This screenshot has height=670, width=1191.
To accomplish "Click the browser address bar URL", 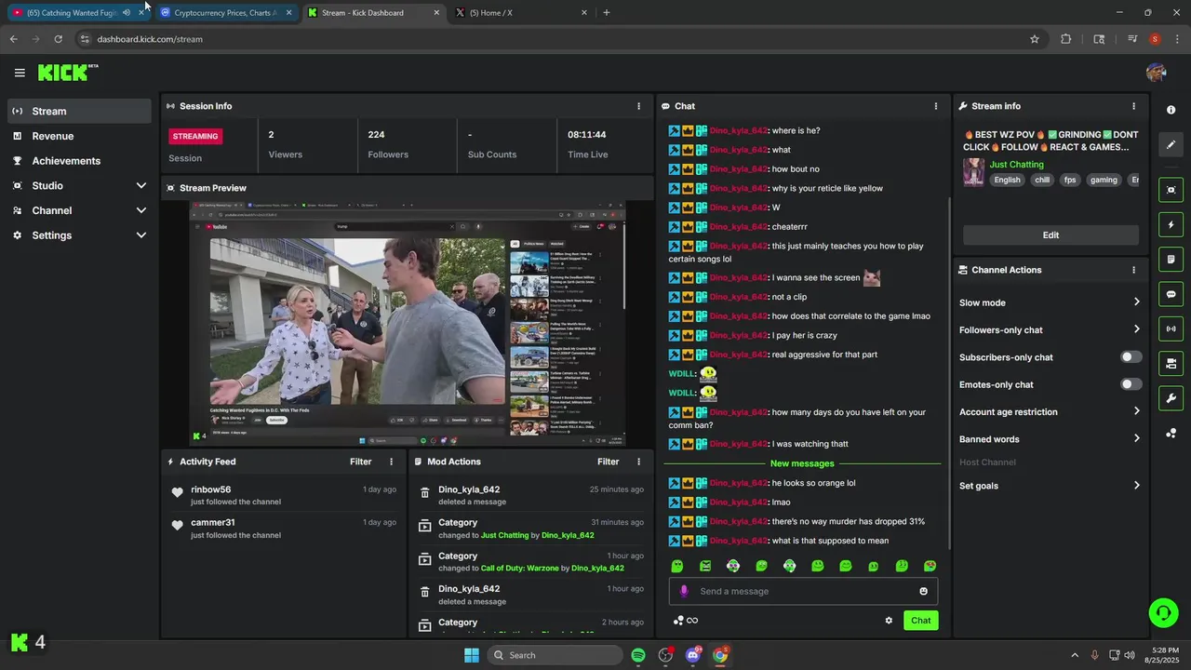I will 150,39.
